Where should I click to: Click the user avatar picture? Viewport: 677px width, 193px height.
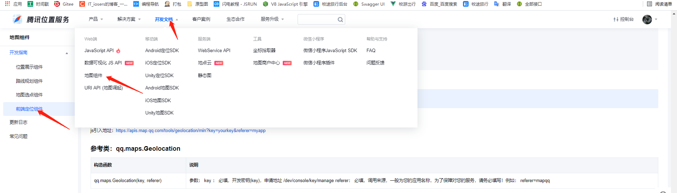tap(647, 19)
